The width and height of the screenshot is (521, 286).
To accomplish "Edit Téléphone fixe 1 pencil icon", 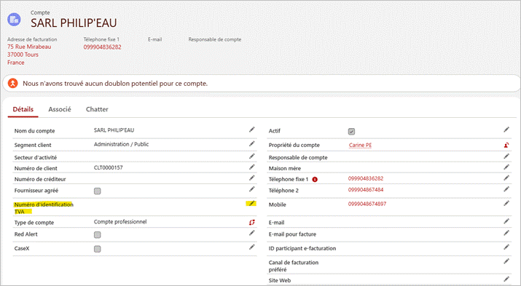I will (x=506, y=178).
